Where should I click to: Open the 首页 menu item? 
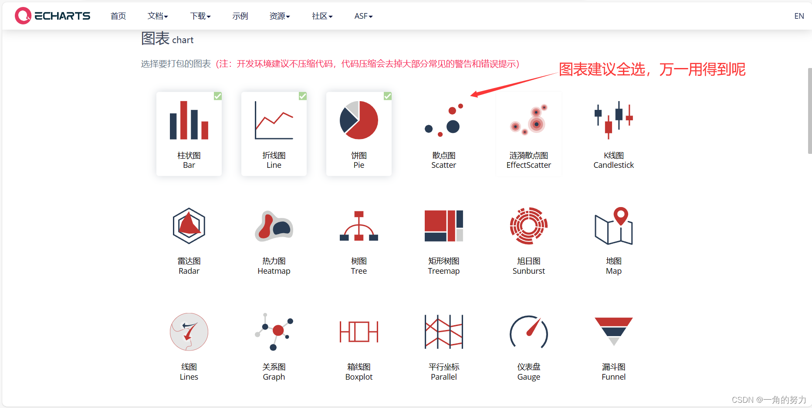(118, 16)
